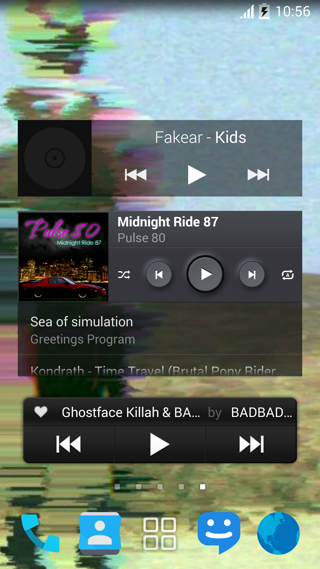Open the Phone dialer app

pyautogui.click(x=40, y=533)
